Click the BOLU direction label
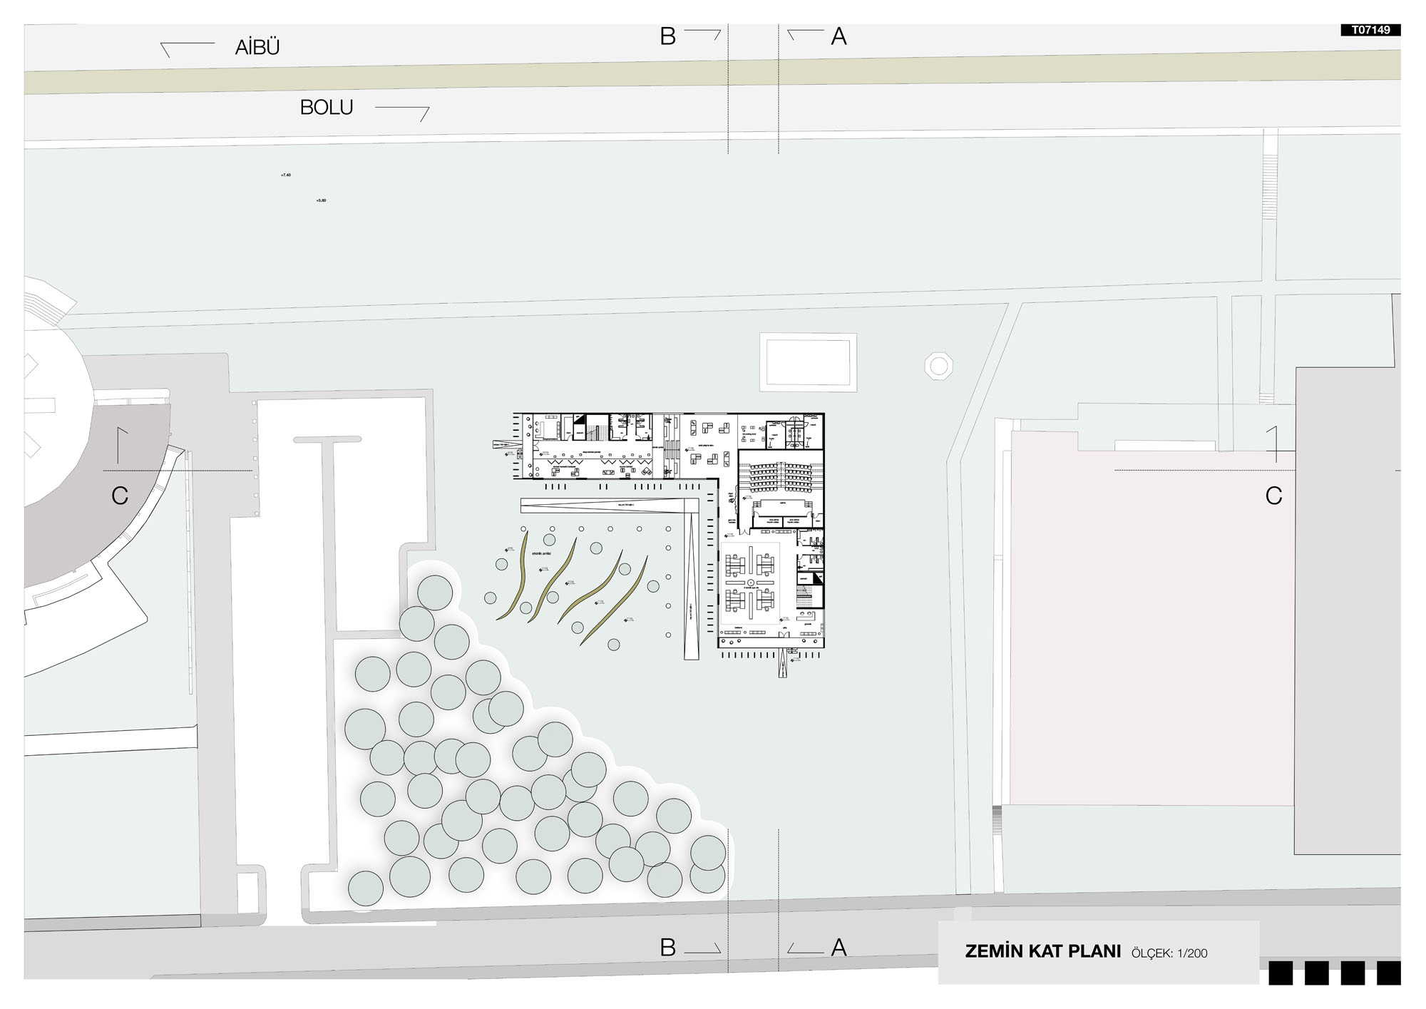Viewport: 1426px width, 1009px height. tap(327, 108)
